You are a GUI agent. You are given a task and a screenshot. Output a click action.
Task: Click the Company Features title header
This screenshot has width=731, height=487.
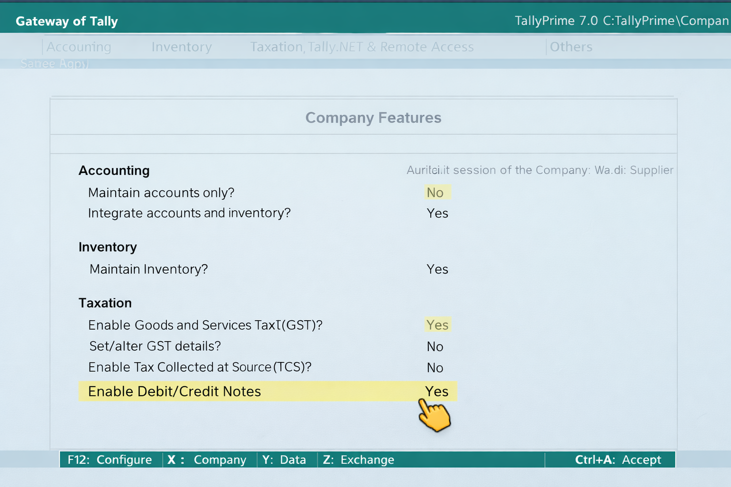[373, 117]
